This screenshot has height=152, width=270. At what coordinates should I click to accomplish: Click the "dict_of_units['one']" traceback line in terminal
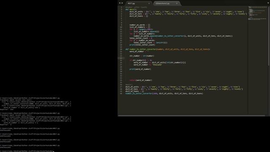point(22,108)
